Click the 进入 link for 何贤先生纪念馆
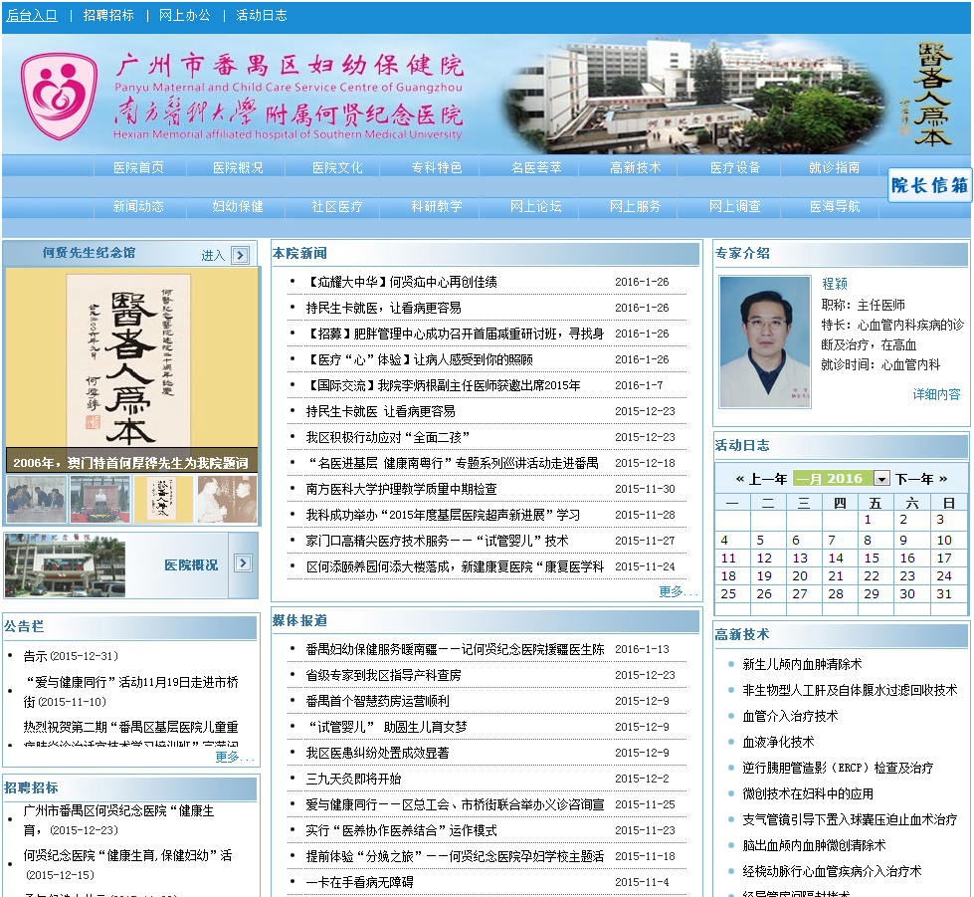The height and width of the screenshot is (897, 974). point(213,256)
